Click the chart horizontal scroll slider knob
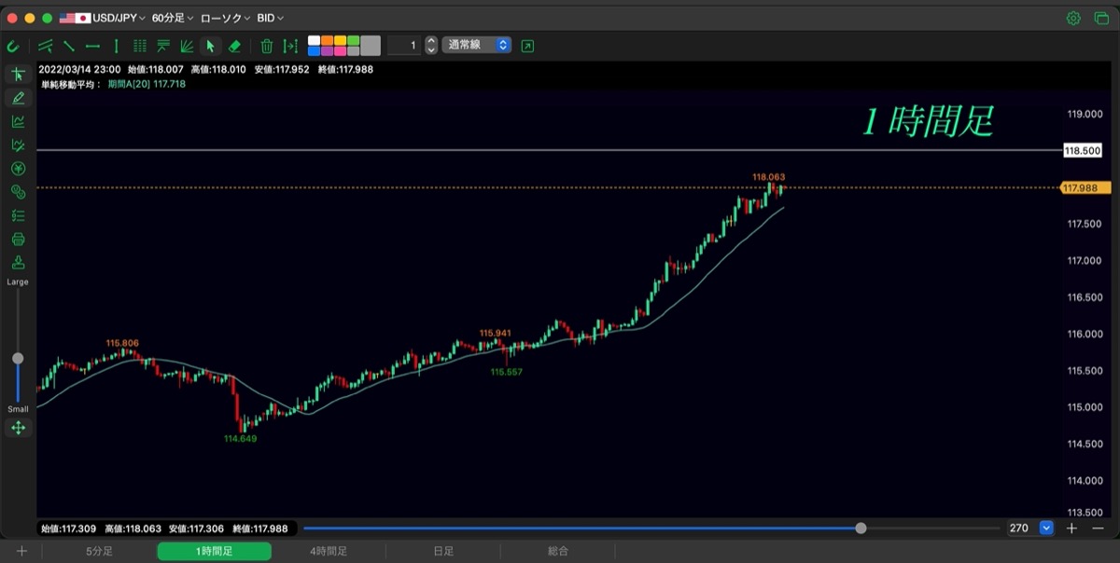This screenshot has height=563, width=1120. point(861,528)
